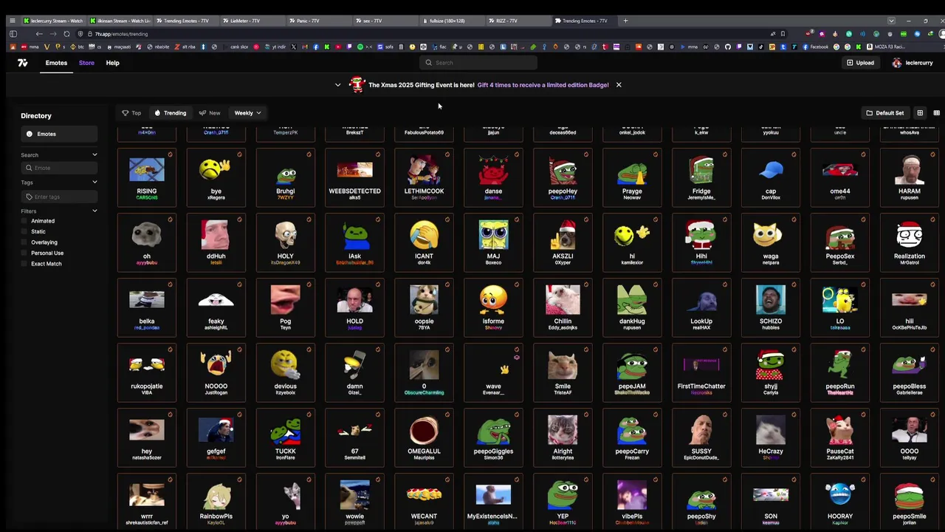The height and width of the screenshot is (532, 945).
Task: Enable the Animated filter checkbox
Action: (x=24, y=221)
